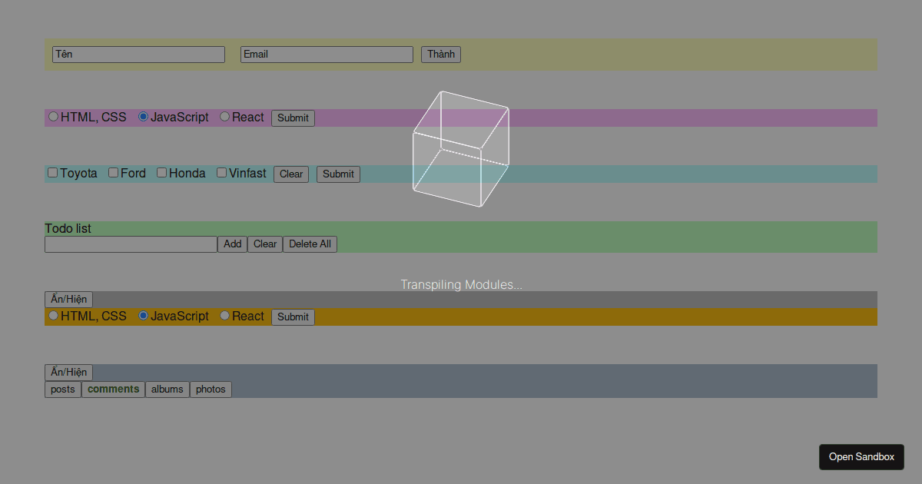This screenshot has width=922, height=484.
Task: Click the Delete All todo button
Action: tap(310, 244)
